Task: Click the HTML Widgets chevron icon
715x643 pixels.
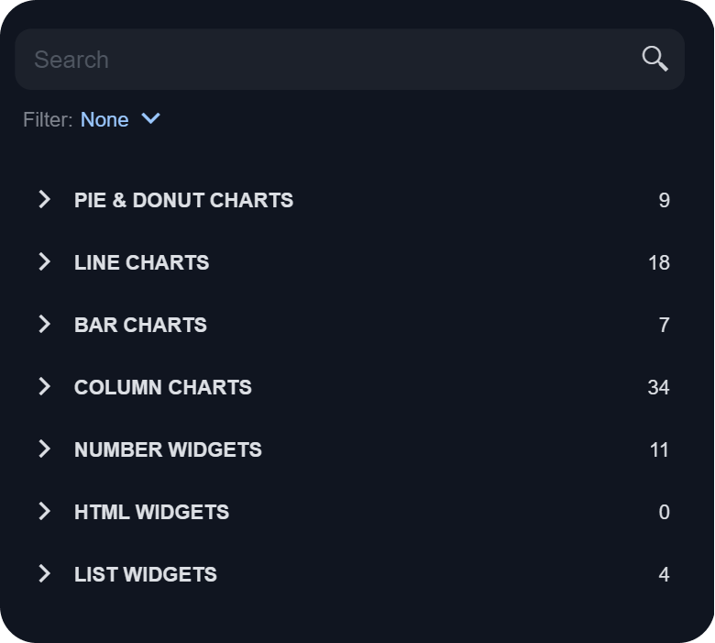Action: 44,511
